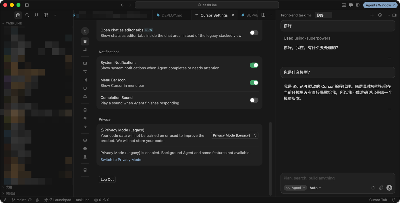Image resolution: width=400 pixels, height=203 pixels.
Task: Switch to the DEPLOY.md tab
Action: click(x=172, y=15)
